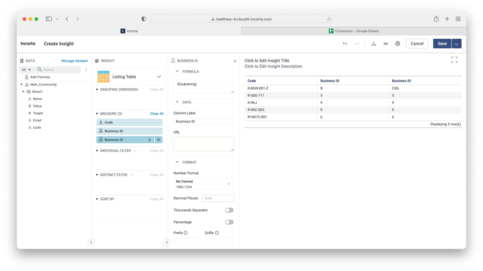Collapse the Matt_Community schema tree
Image resolution: width=483 pixels, height=271 pixels.
(22, 85)
